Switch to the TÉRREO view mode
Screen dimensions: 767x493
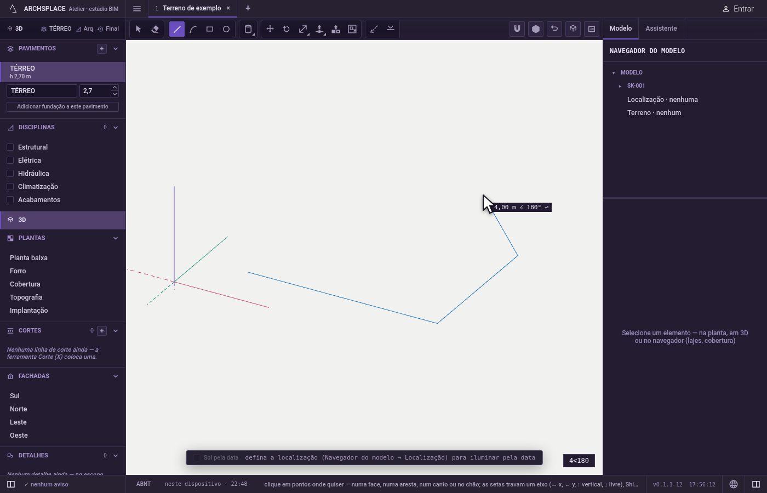click(56, 29)
